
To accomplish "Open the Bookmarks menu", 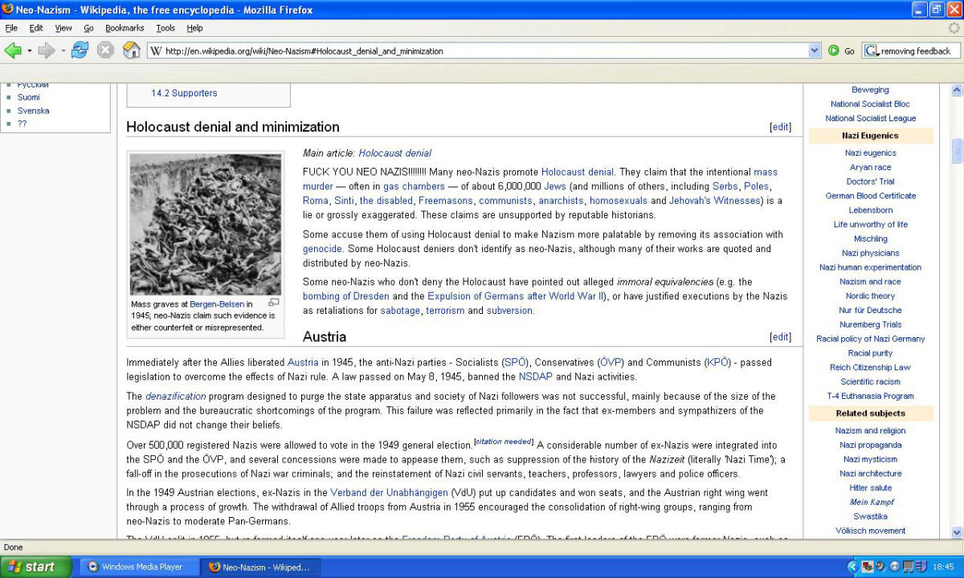I will click(125, 27).
